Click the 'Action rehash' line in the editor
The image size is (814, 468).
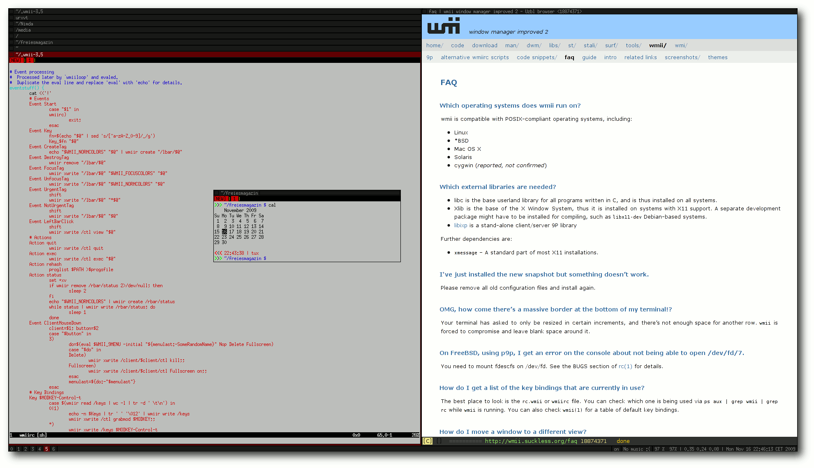45,264
